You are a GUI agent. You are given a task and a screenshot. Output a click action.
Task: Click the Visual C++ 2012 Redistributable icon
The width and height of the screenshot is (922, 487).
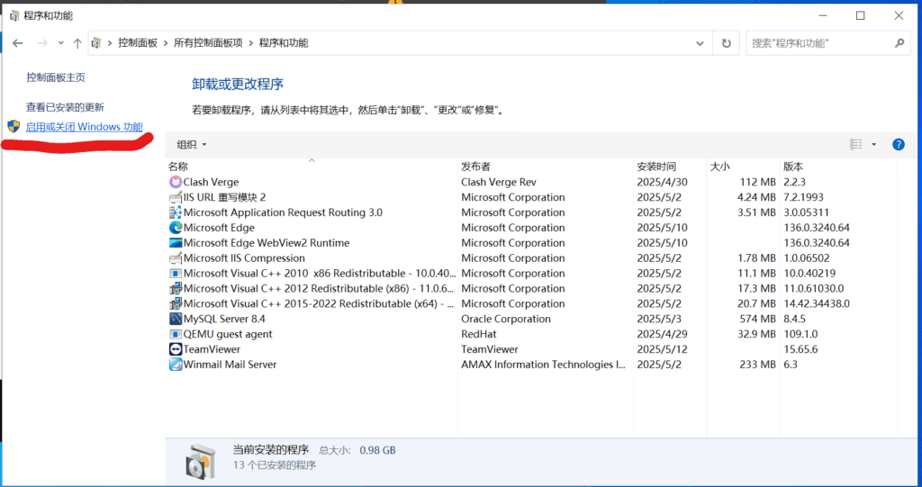(176, 289)
